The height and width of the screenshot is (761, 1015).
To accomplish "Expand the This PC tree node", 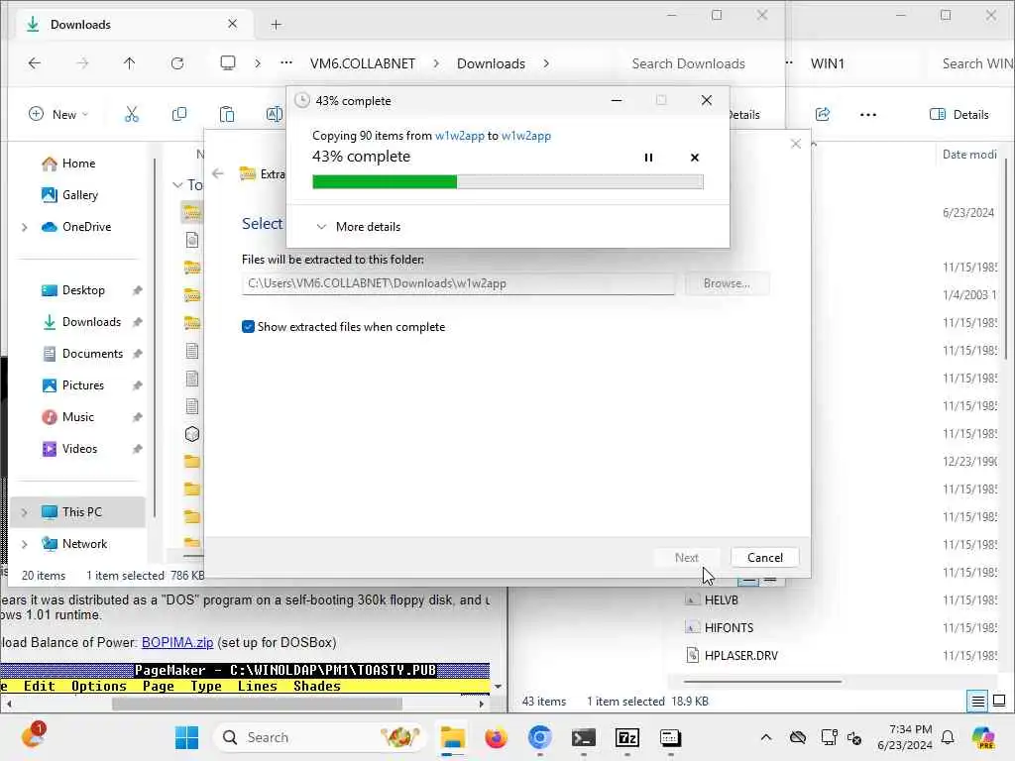I will (25, 512).
